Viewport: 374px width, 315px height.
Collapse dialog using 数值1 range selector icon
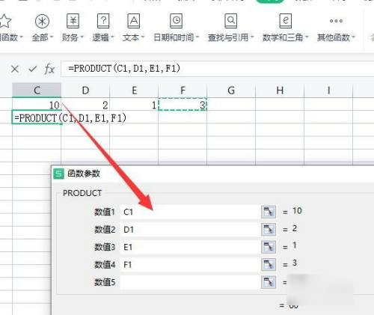point(269,212)
